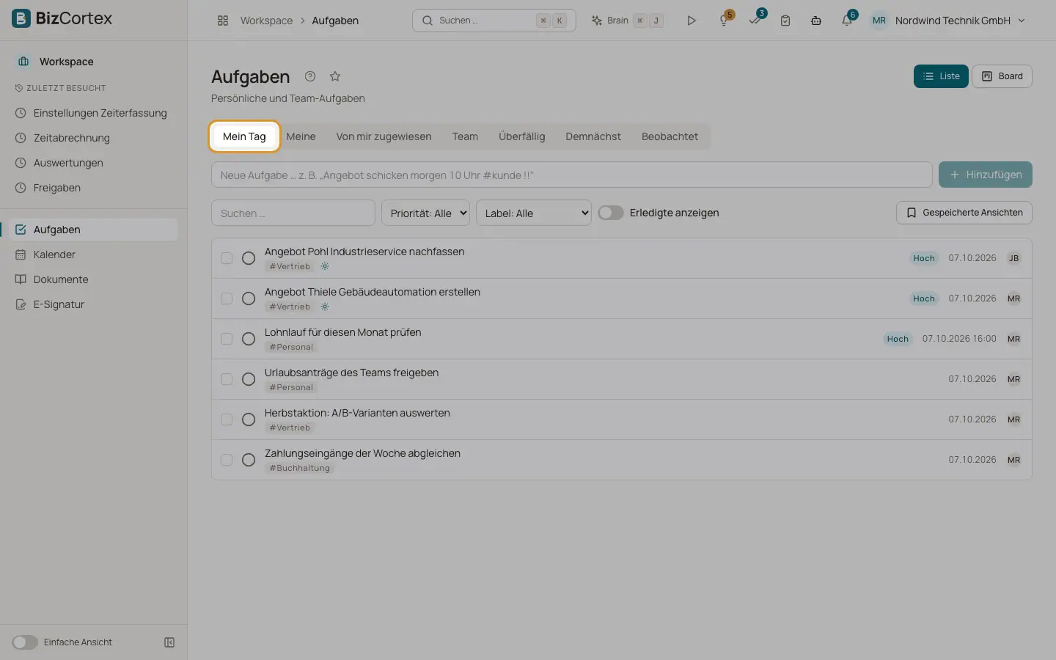This screenshot has height=660, width=1056.
Task: Open Gespeicherte Ansichten
Action: (x=964, y=213)
